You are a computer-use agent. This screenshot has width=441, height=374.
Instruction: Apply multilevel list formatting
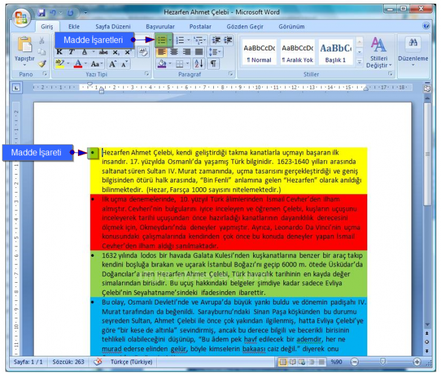(x=199, y=40)
